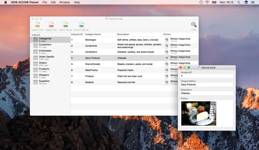Click the Bitmap Image.bmp label in the Beverages row

tap(180, 39)
